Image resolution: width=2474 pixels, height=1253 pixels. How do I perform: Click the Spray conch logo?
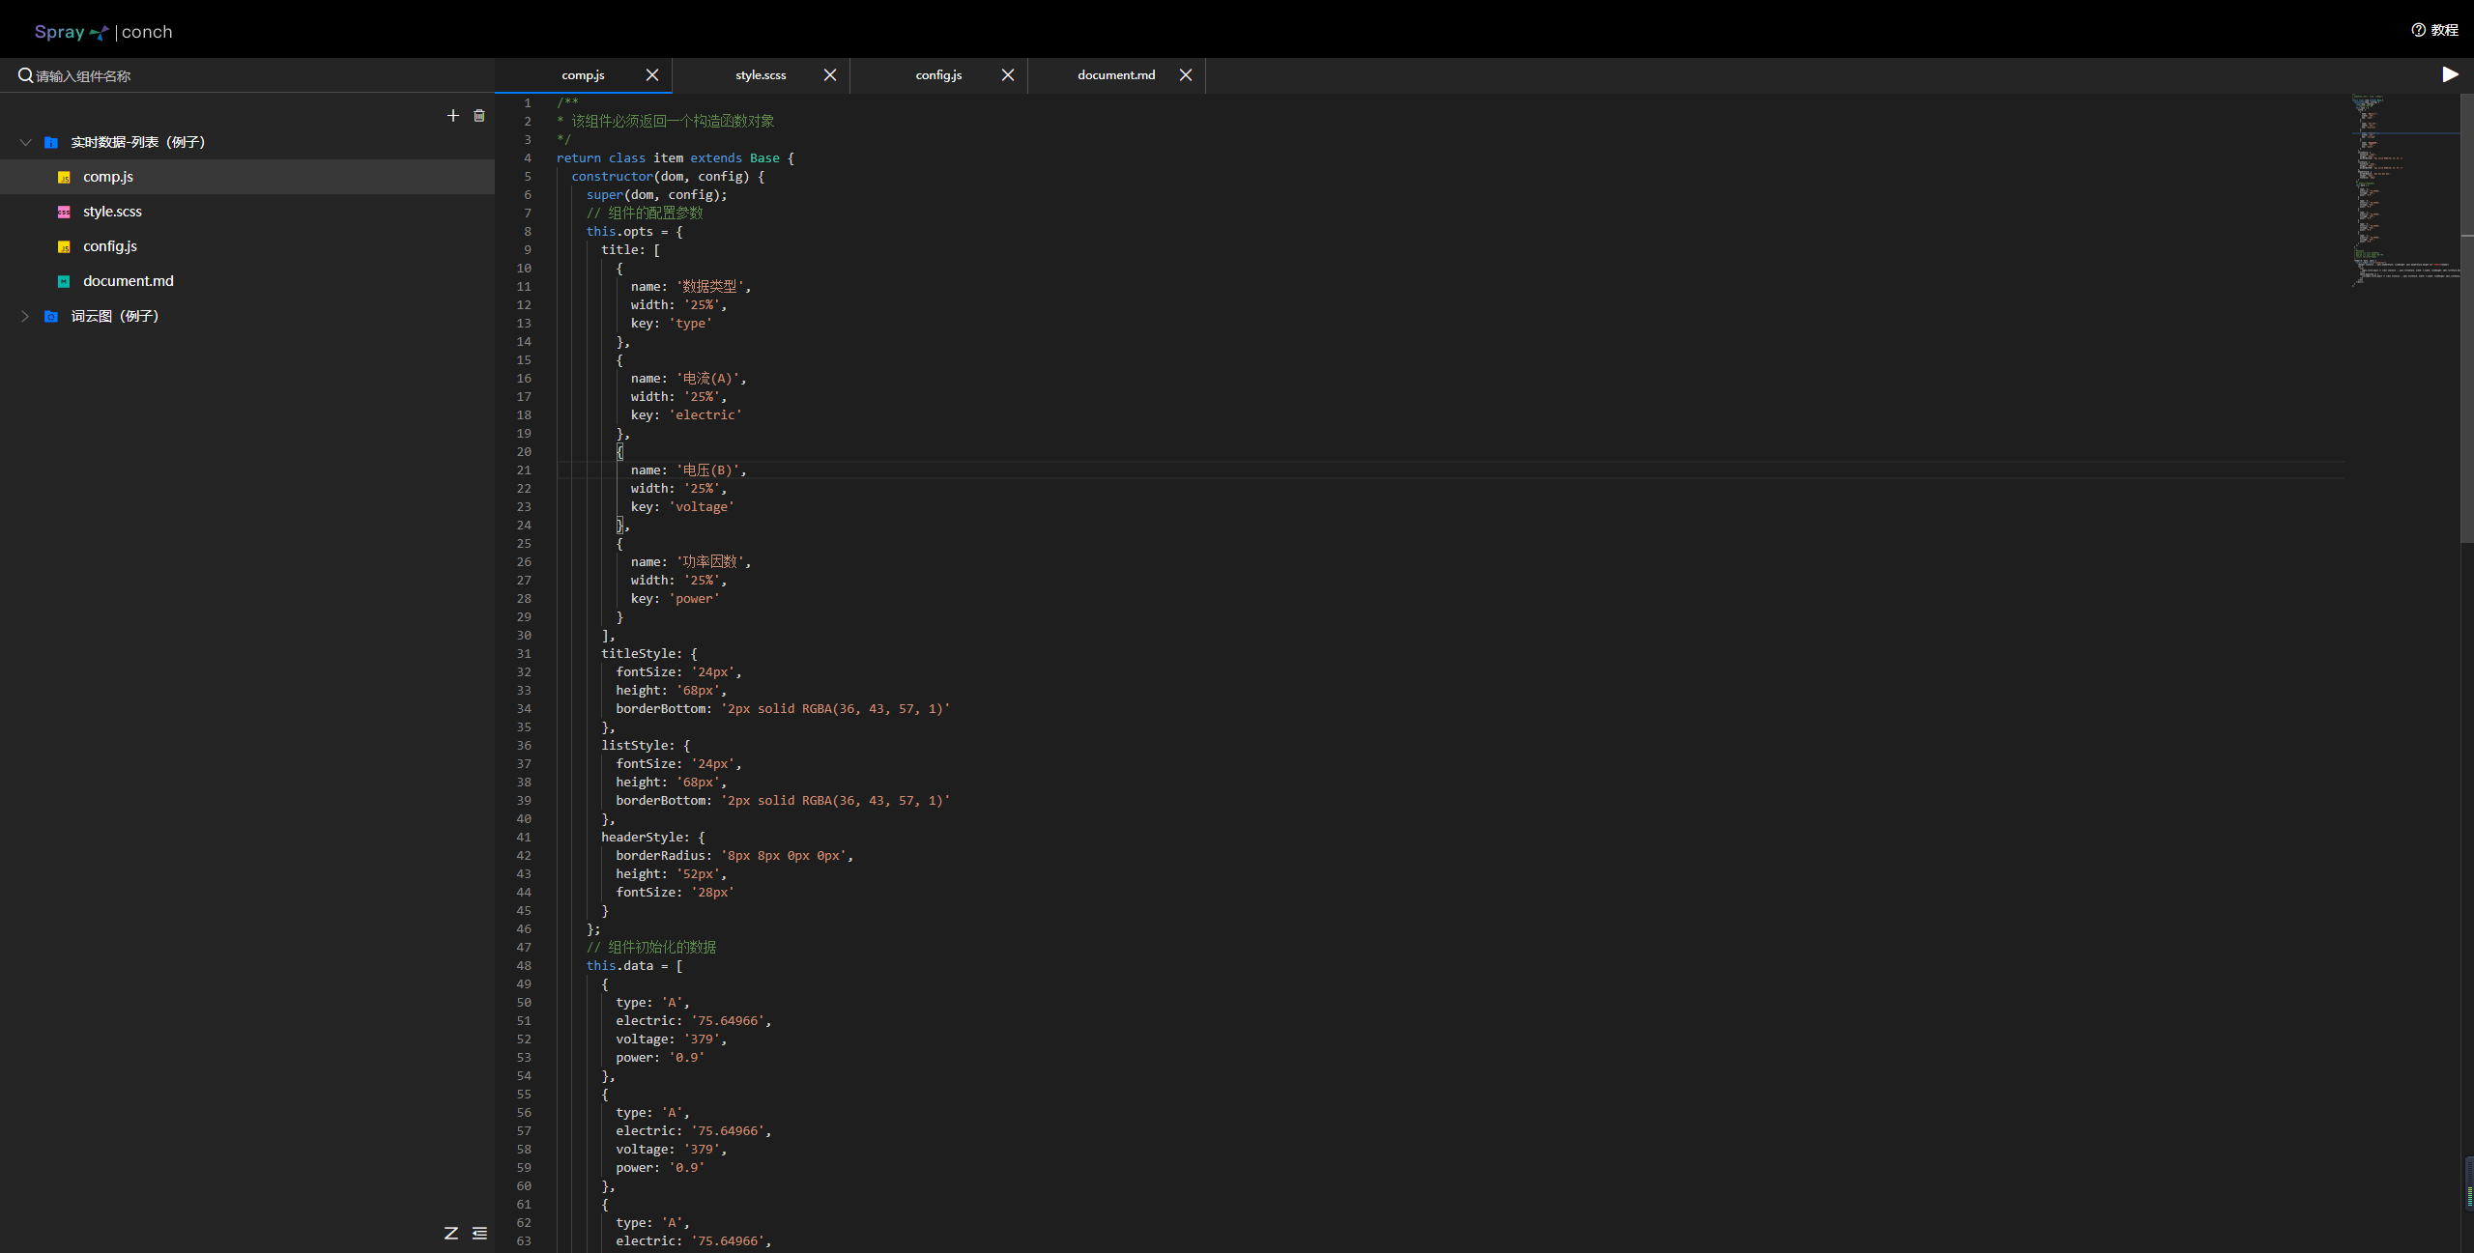103,32
